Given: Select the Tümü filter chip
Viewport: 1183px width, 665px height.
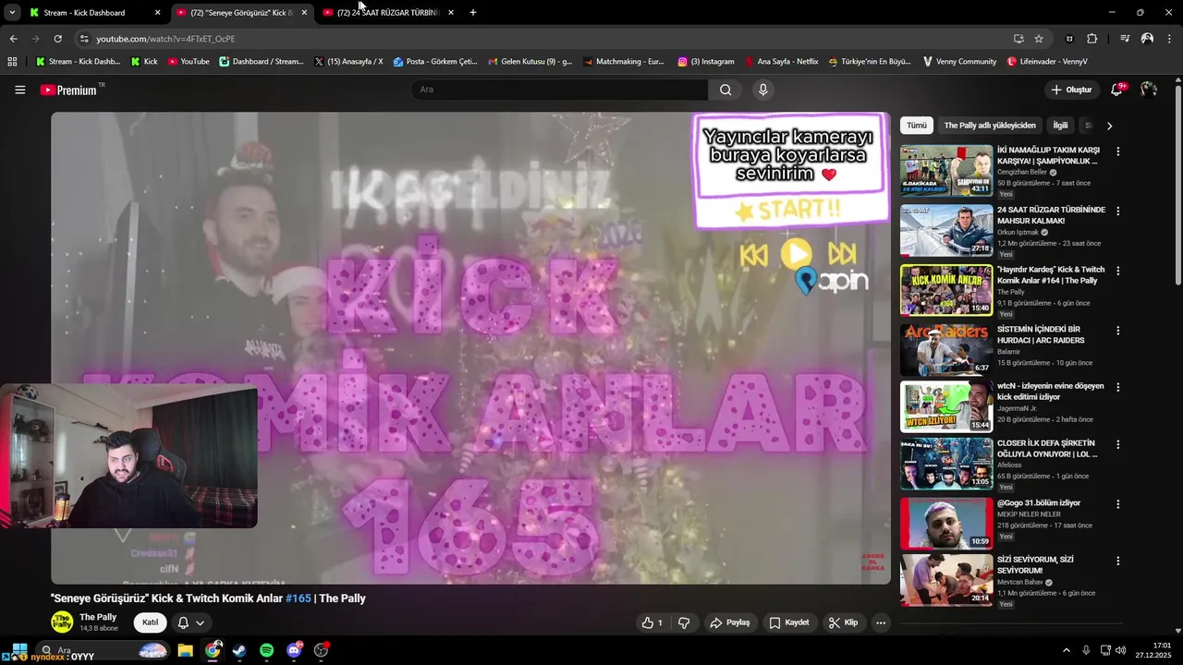Looking at the screenshot, I should coord(916,126).
